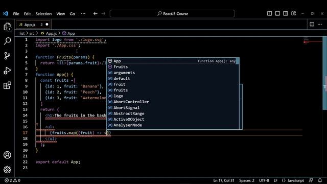Image resolution: width=327 pixels, height=184 pixels.
Task: Open the Edit menu
Action: click(27, 14)
